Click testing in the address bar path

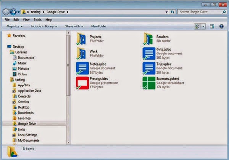[36, 12]
